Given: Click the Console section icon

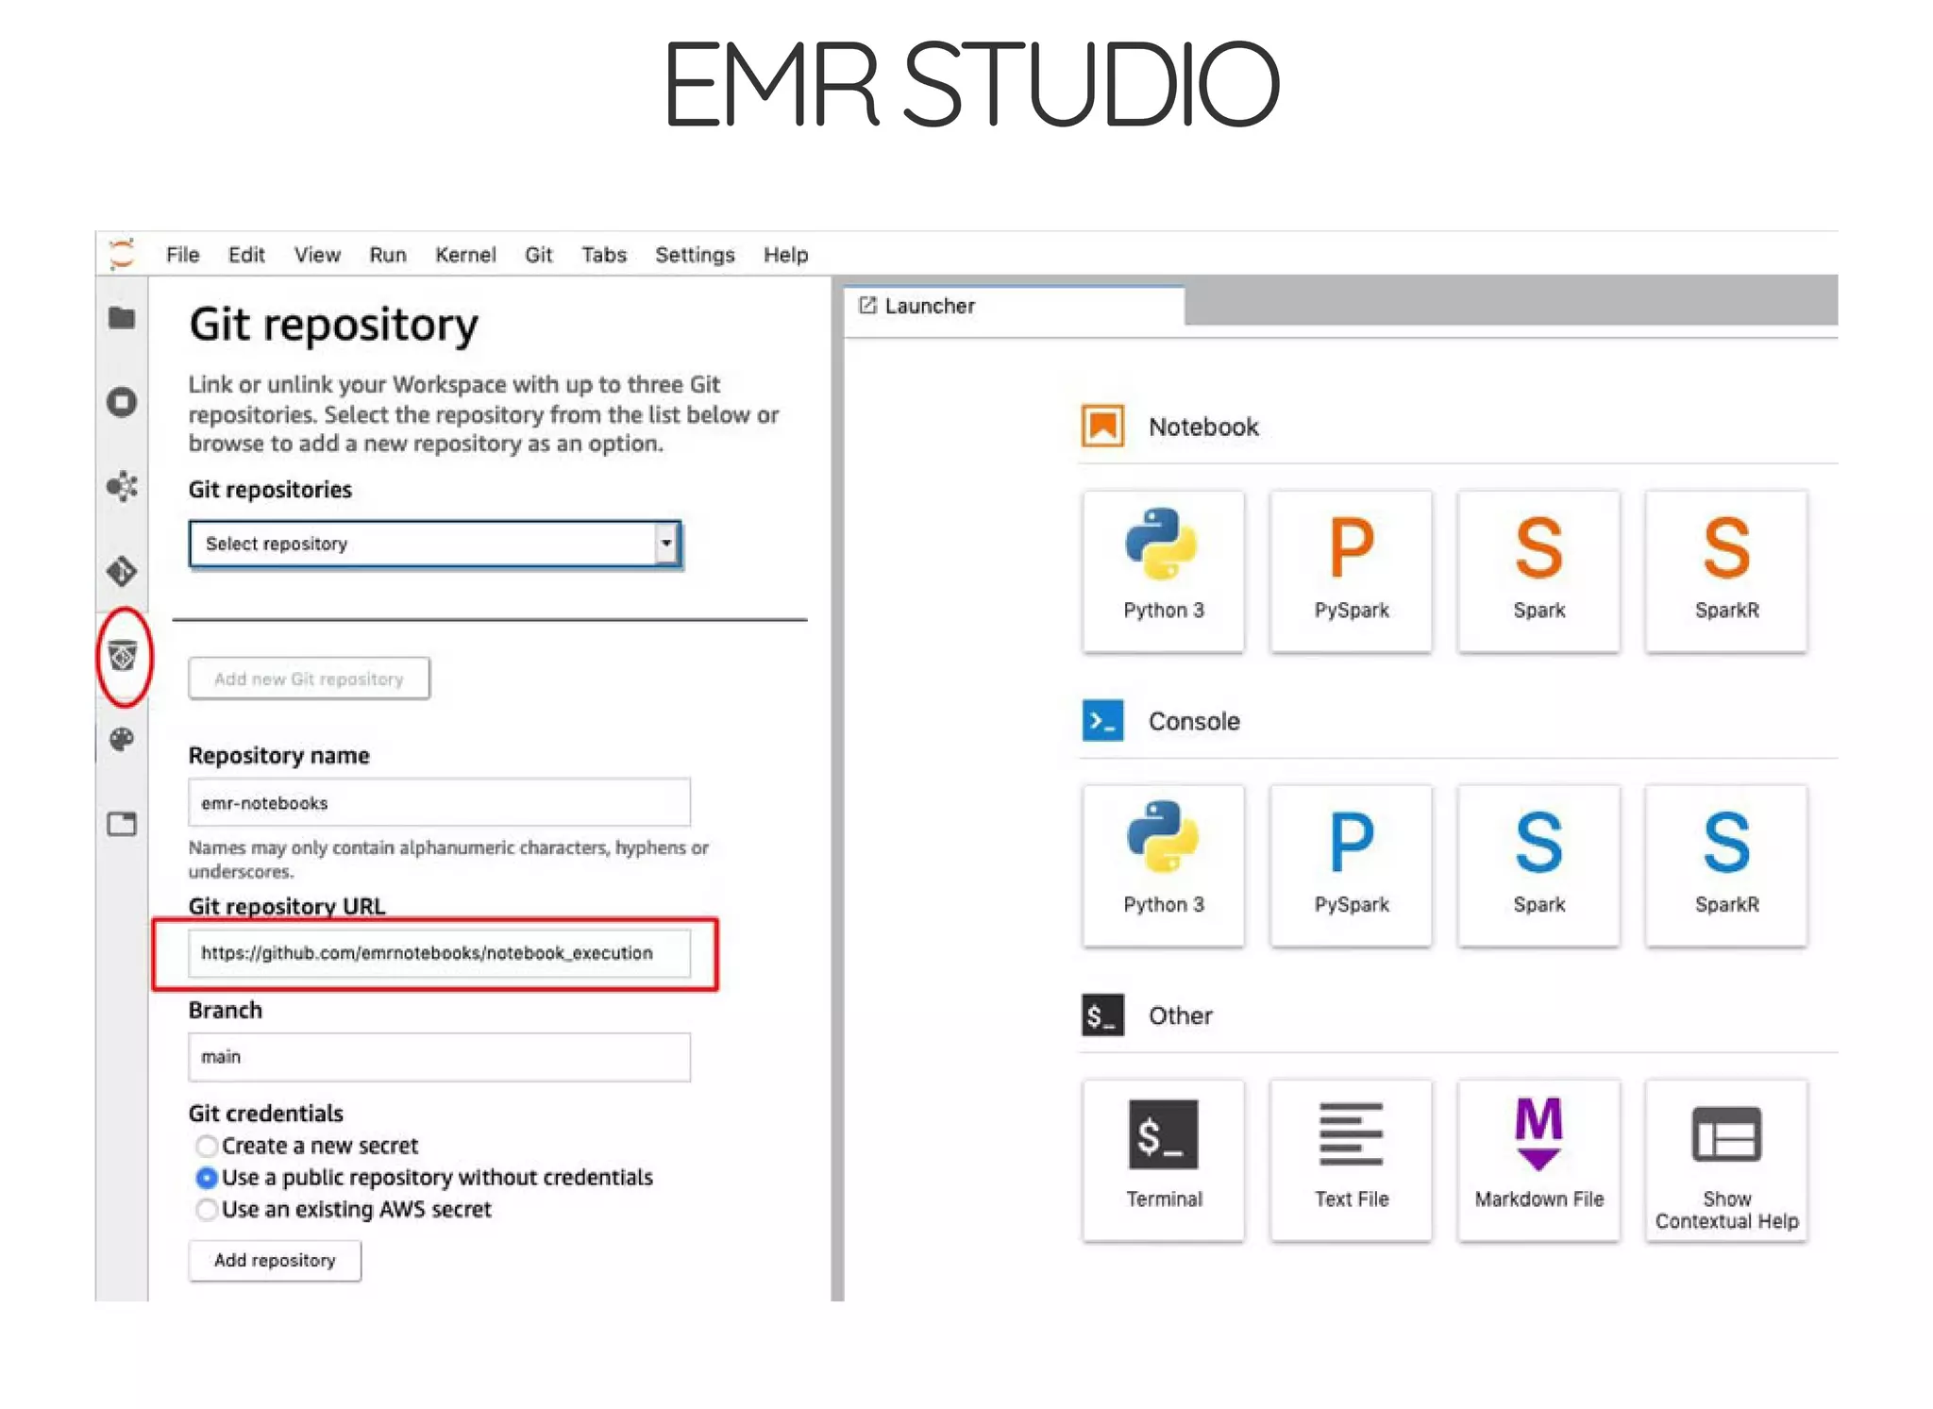Looking at the screenshot, I should tap(1102, 721).
